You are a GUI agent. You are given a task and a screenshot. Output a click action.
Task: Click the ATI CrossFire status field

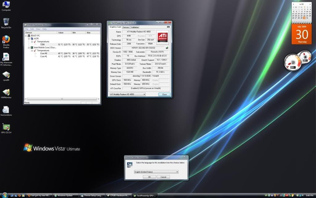click(x=146, y=88)
